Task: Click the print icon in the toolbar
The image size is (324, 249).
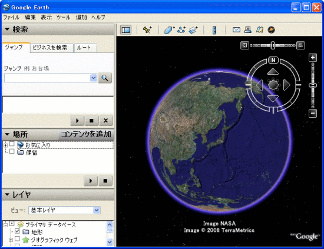Action: [248, 30]
